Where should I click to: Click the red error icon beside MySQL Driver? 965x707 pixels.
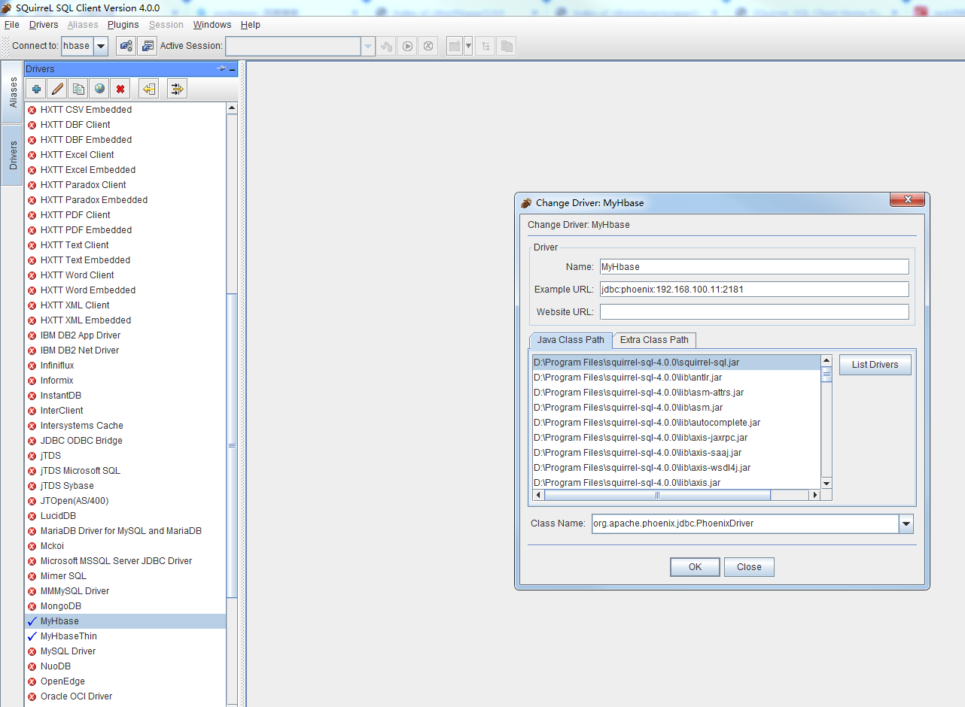coord(32,651)
